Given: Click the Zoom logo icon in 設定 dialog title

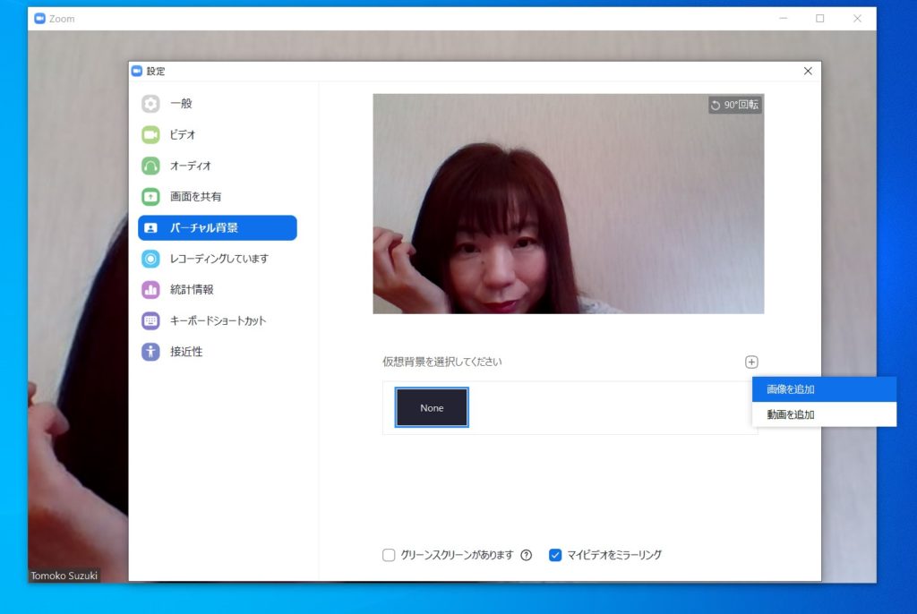Looking at the screenshot, I should (x=137, y=71).
